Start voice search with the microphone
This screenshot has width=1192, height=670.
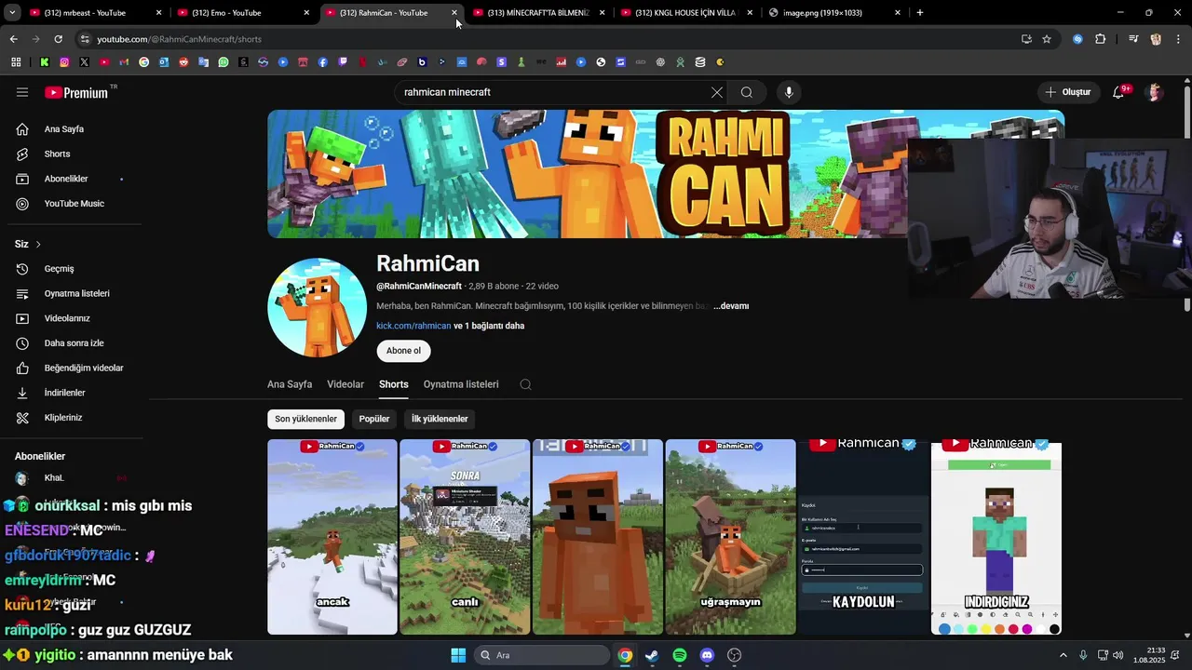tap(789, 92)
